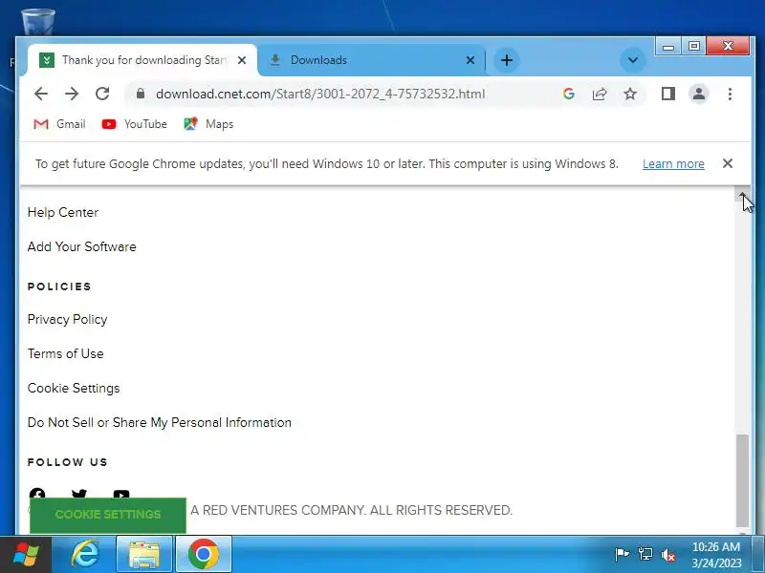
Task: Open the Windows Start menu
Action: click(x=26, y=555)
